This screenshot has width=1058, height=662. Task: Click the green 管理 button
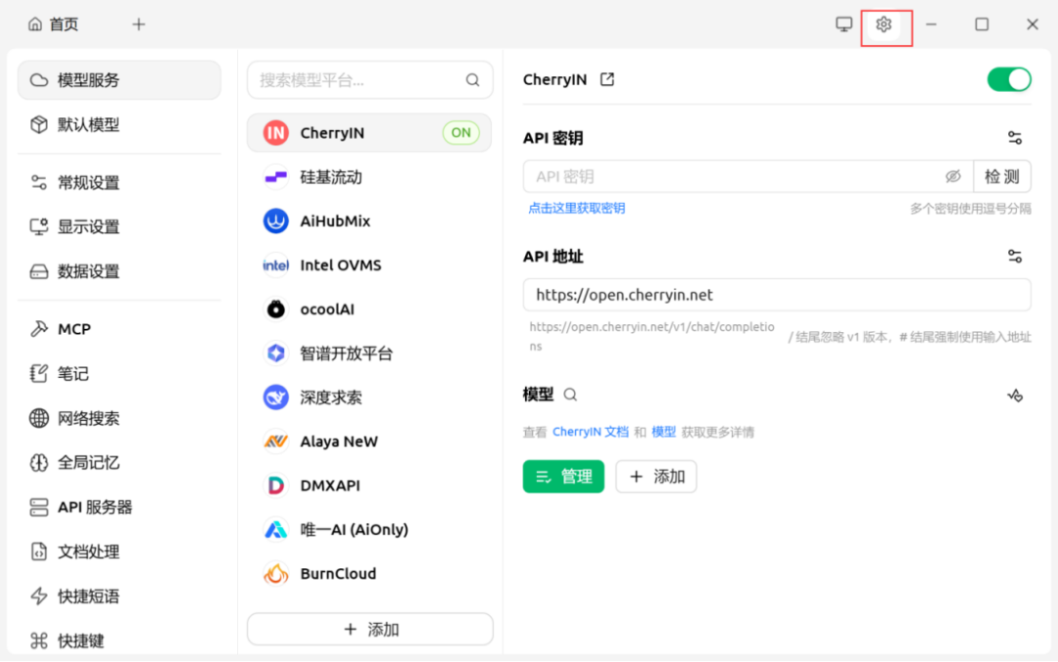[563, 476]
